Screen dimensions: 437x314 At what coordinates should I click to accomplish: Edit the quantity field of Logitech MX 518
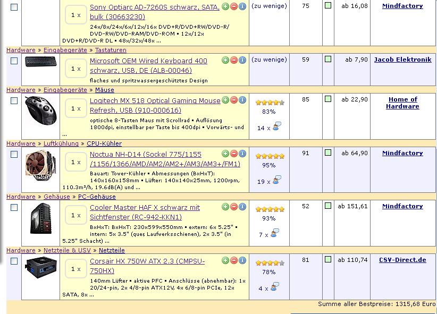(76, 109)
